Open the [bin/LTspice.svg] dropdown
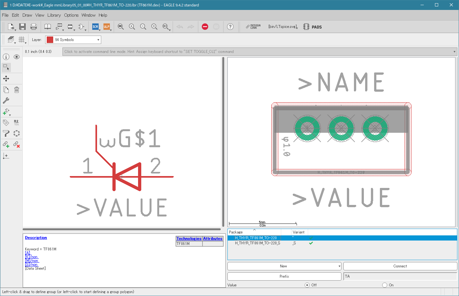Image resolution: width=459 pixels, height=296 pixels. pyautogui.click(x=283, y=27)
